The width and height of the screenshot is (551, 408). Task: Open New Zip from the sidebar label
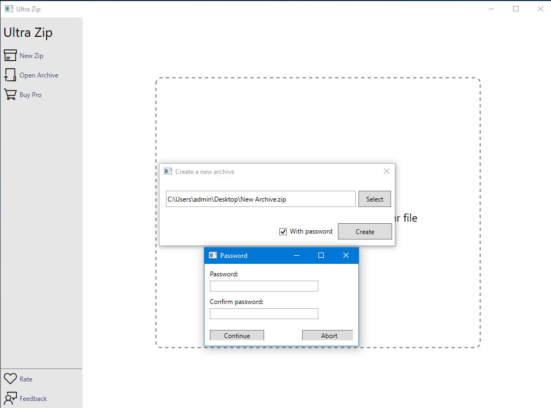pos(30,55)
